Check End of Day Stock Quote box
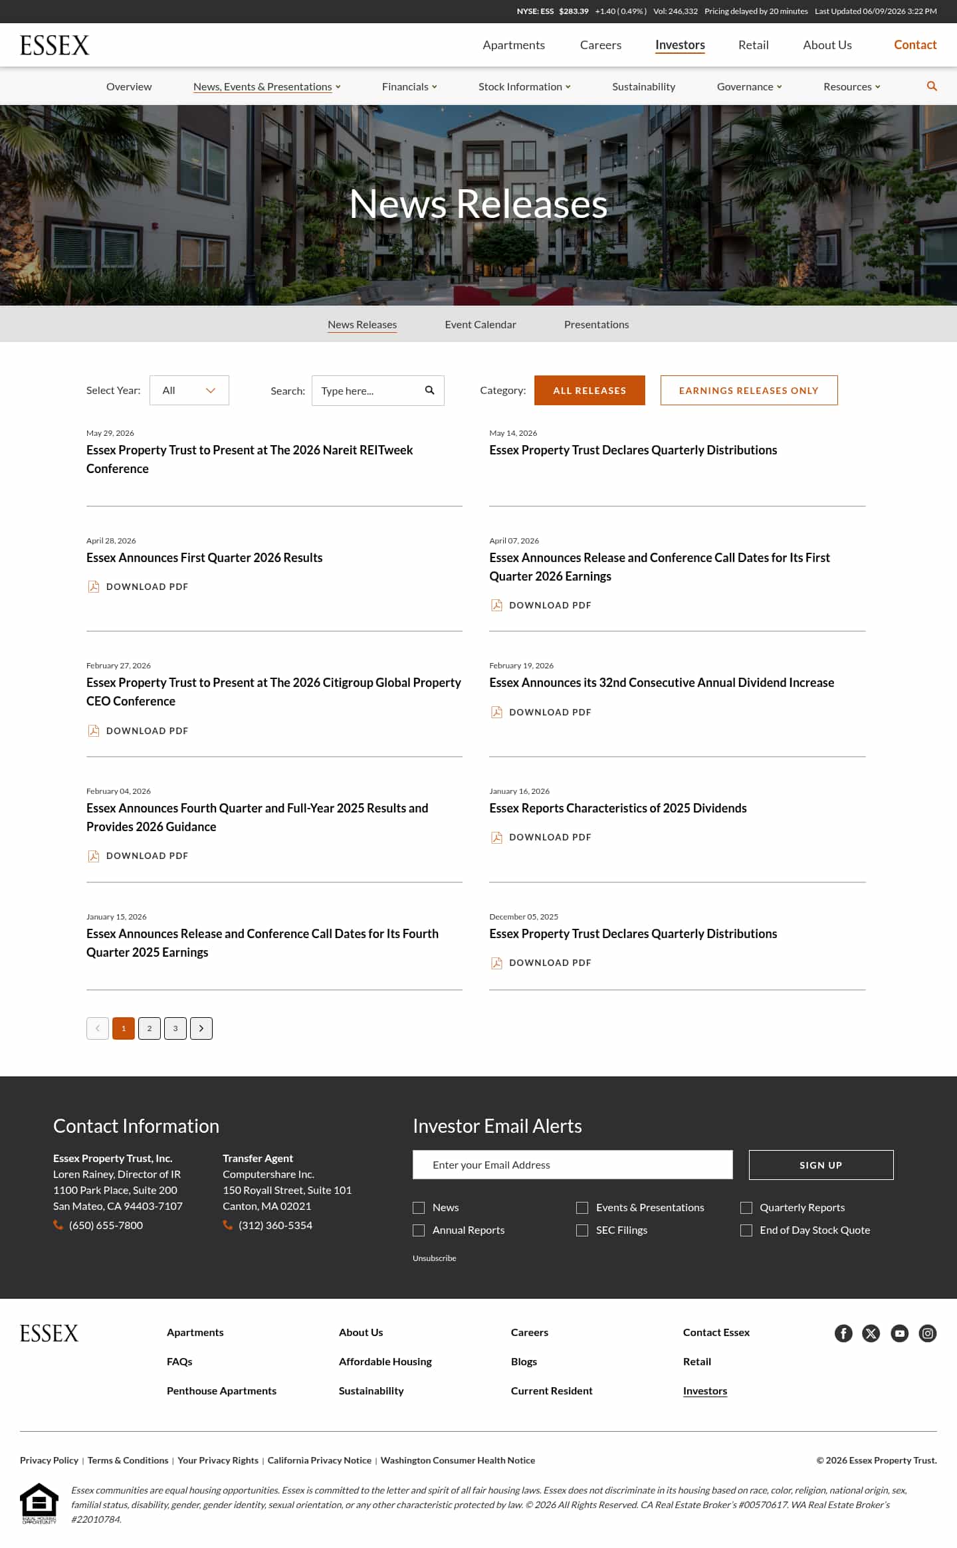 pyautogui.click(x=746, y=1230)
